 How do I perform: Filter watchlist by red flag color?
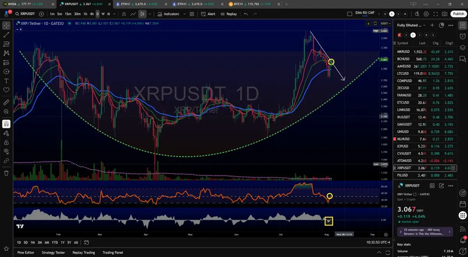pos(399,35)
